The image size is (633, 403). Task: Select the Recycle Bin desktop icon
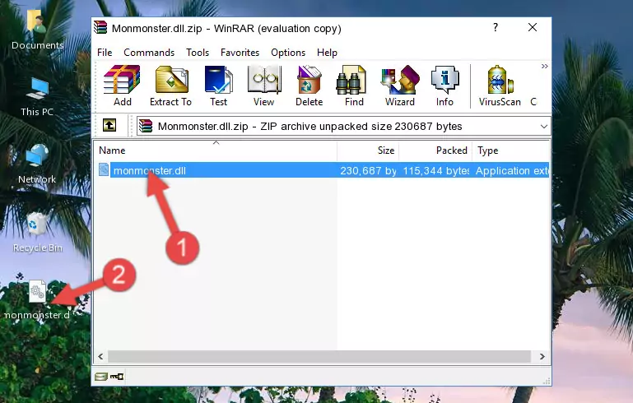click(x=37, y=232)
